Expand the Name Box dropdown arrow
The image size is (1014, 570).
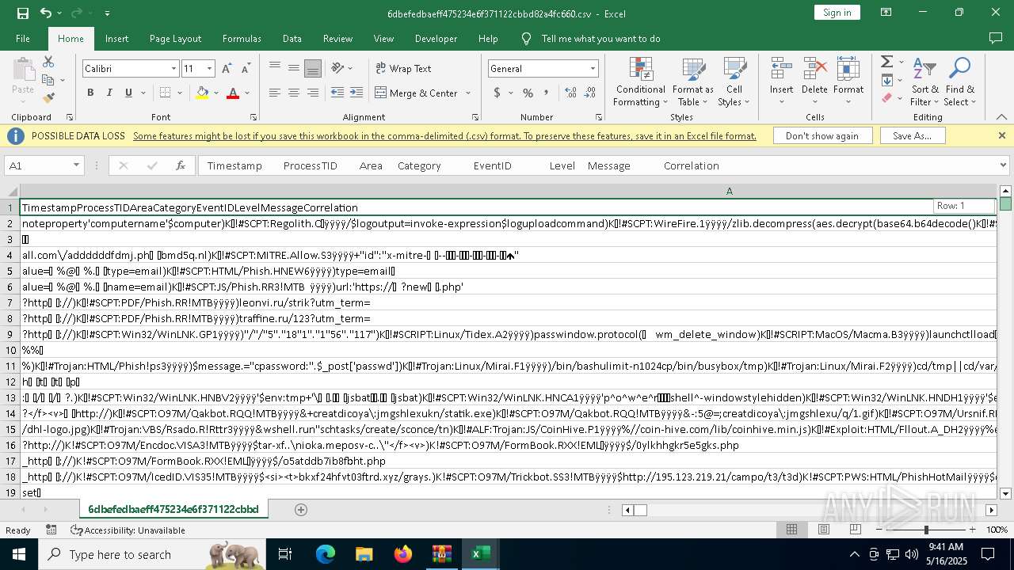click(76, 165)
